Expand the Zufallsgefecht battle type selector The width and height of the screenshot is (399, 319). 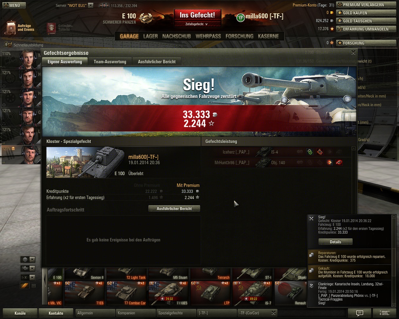(197, 24)
